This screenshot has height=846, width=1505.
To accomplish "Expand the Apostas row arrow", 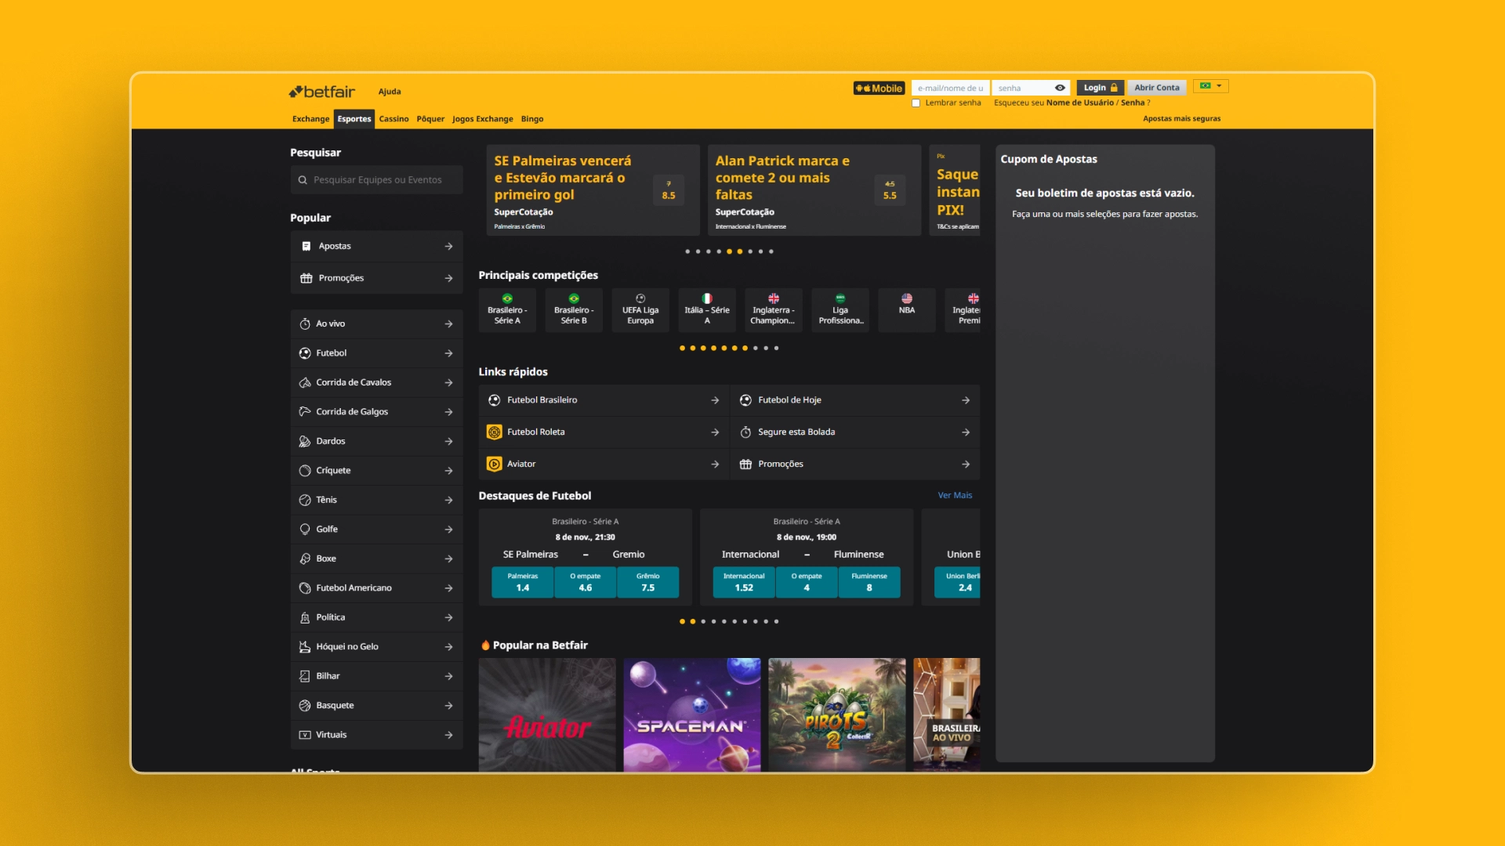I will click(x=448, y=246).
